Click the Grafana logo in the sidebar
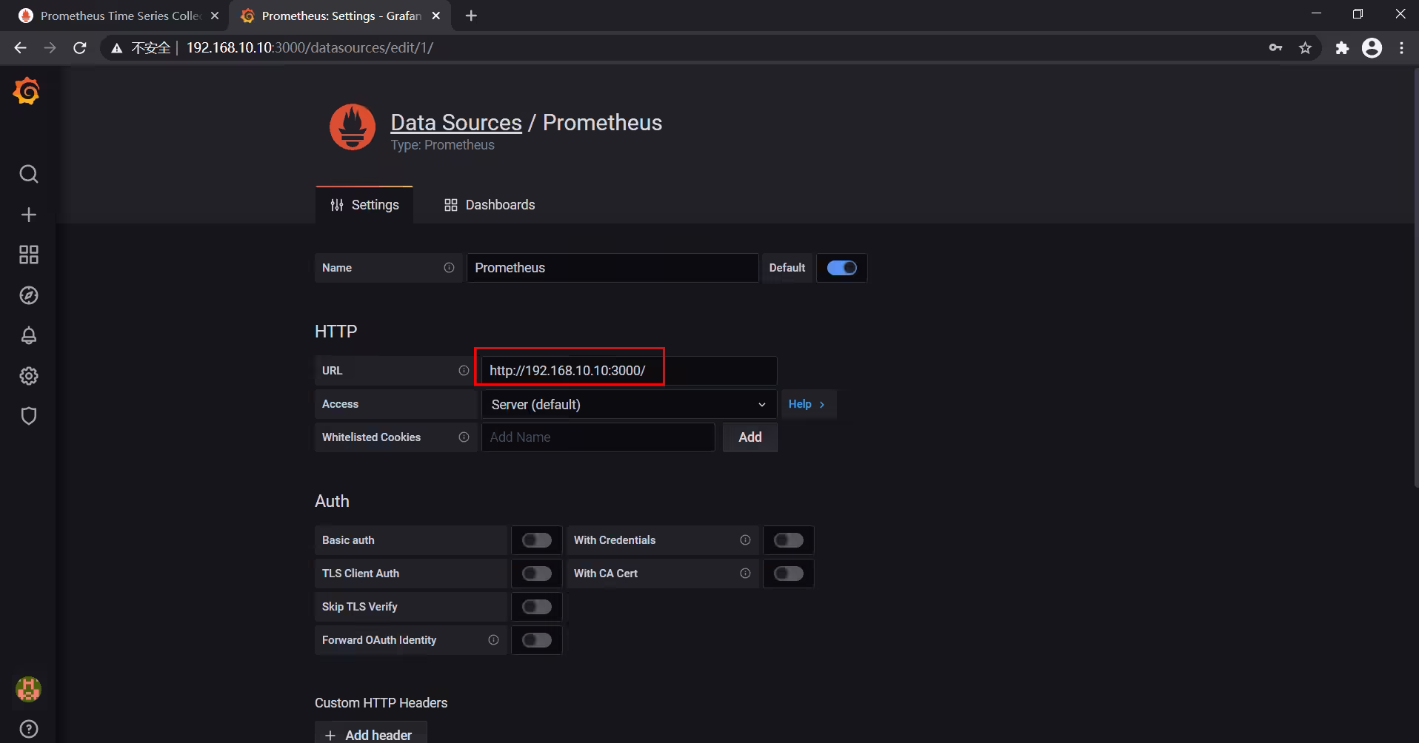This screenshot has width=1419, height=743. click(27, 91)
